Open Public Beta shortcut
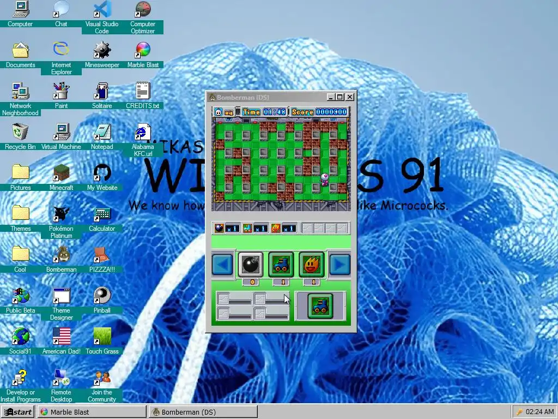Image resolution: width=558 pixels, height=419 pixels. [20, 301]
